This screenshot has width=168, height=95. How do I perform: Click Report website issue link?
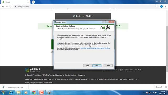tap(126, 70)
